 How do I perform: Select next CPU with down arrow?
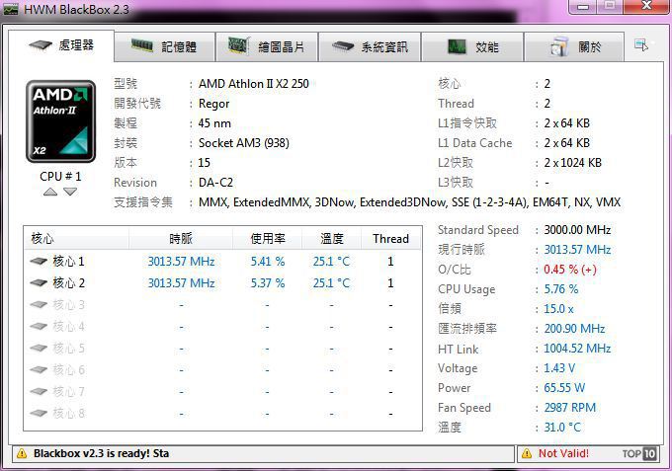tap(70, 192)
